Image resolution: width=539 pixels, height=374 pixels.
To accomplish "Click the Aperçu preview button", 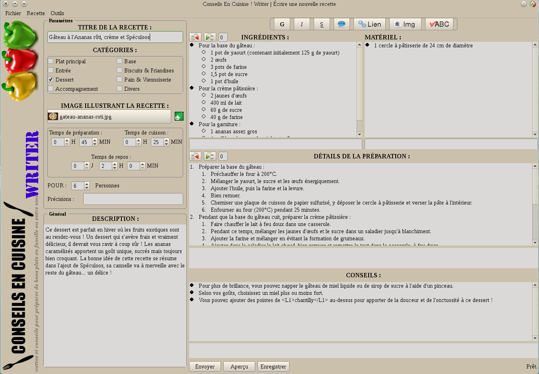I will 239,366.
